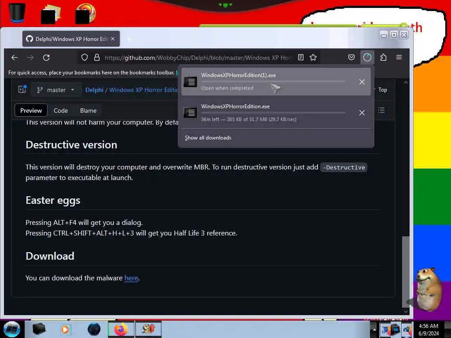The image size is (451, 338).
Task: Reload the current GitHub page
Action: [46, 58]
